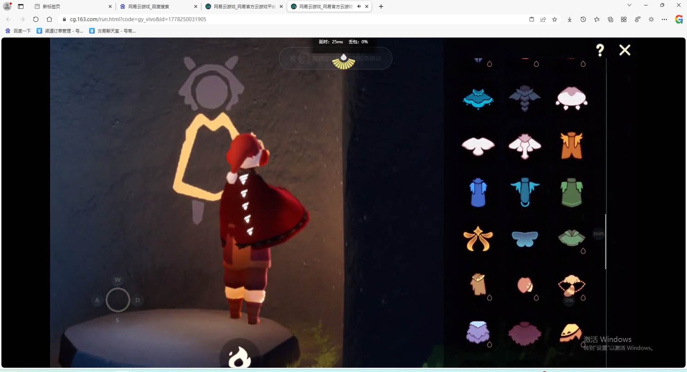Viewport: 687px width, 372px height.
Task: Switch to the 网易云游戏_网易官方云游戏平台 tab
Action: (x=243, y=6)
